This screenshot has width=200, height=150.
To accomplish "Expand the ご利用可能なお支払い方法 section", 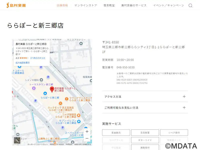I will (145, 107).
